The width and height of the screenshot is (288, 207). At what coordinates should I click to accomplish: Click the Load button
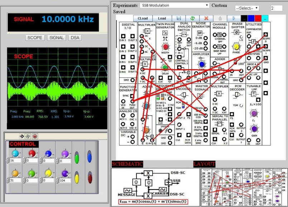tap(162, 18)
